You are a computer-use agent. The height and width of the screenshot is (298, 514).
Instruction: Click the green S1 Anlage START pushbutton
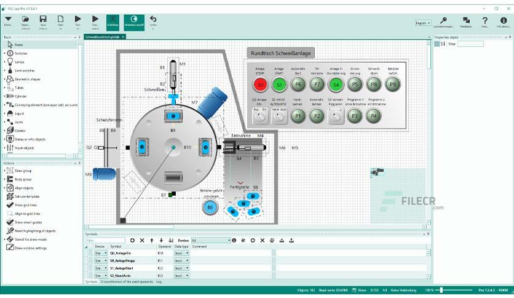[x=279, y=85]
